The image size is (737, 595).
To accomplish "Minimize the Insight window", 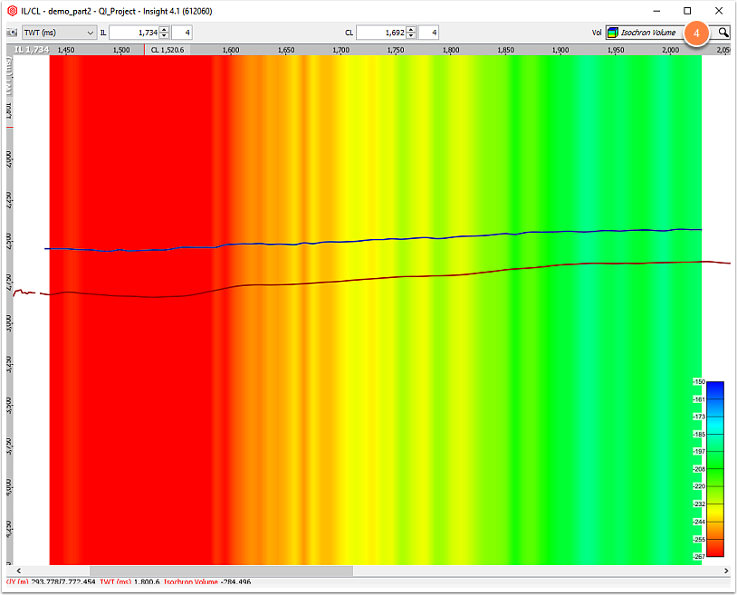I will pos(656,11).
